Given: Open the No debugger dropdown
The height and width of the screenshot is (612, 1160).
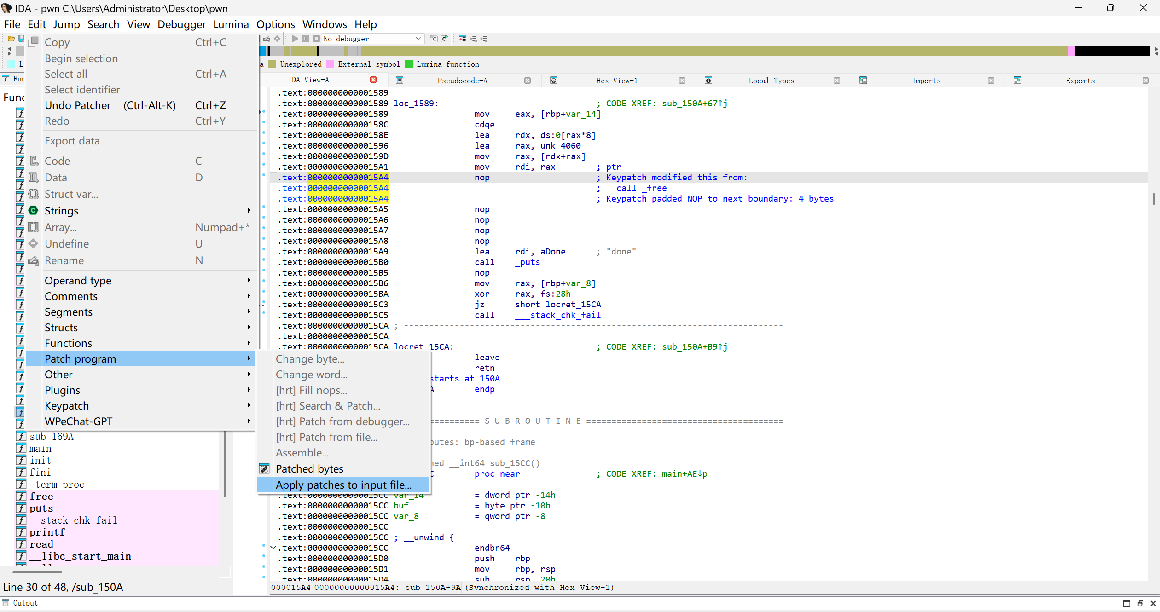Looking at the screenshot, I should coord(418,39).
